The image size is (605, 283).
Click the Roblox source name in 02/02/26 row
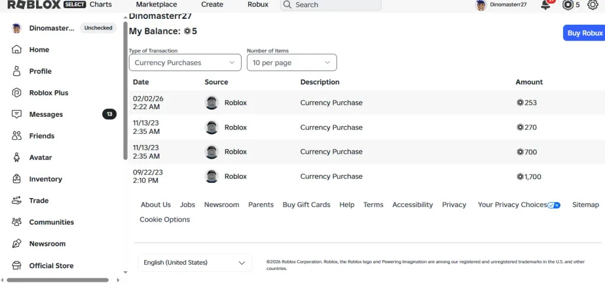click(x=235, y=103)
